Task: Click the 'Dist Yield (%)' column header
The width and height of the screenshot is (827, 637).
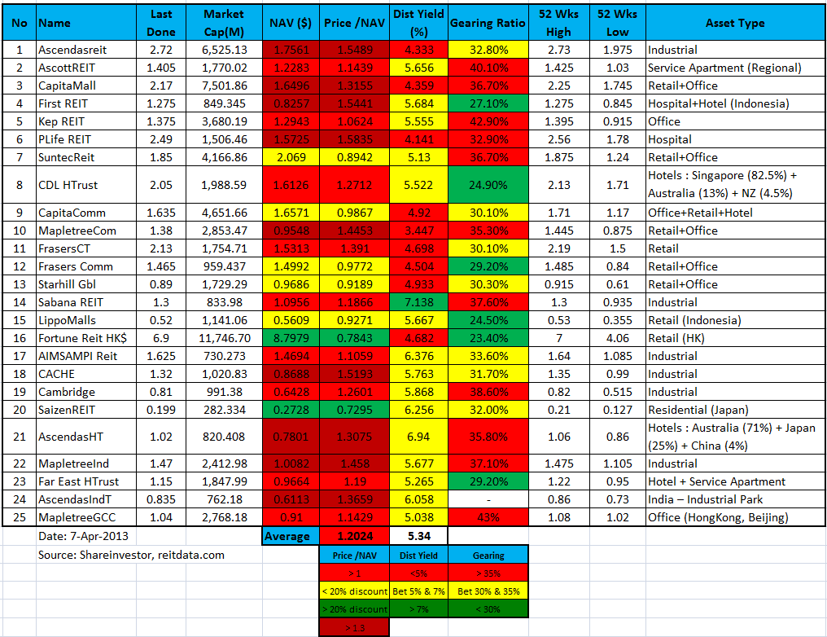Action: [x=418, y=23]
